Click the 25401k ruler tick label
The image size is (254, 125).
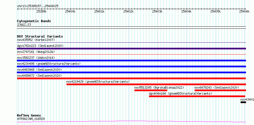100,11
